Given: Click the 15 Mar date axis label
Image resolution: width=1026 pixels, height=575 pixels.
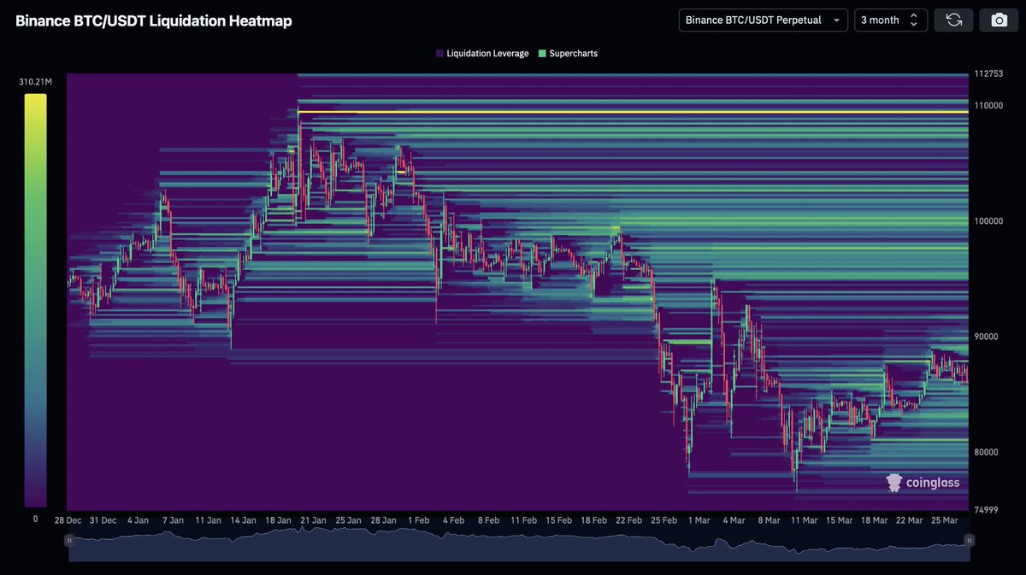Looking at the screenshot, I should (x=839, y=519).
